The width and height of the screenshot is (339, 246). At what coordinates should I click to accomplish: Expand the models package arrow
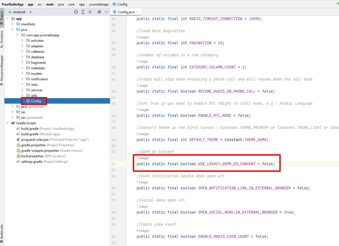[x=22, y=74]
